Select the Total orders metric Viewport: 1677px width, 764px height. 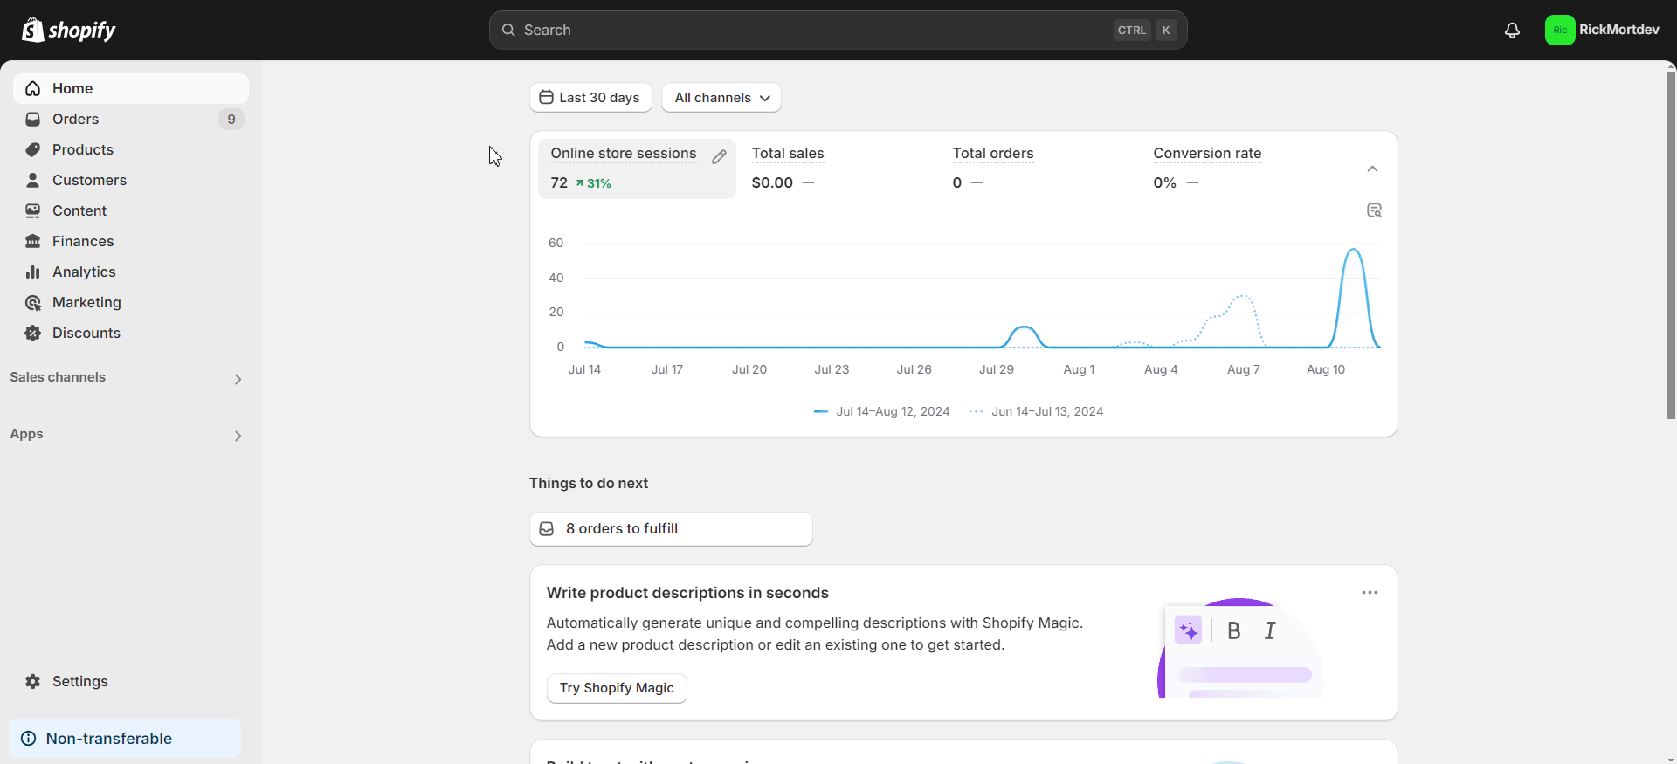[x=1039, y=169]
